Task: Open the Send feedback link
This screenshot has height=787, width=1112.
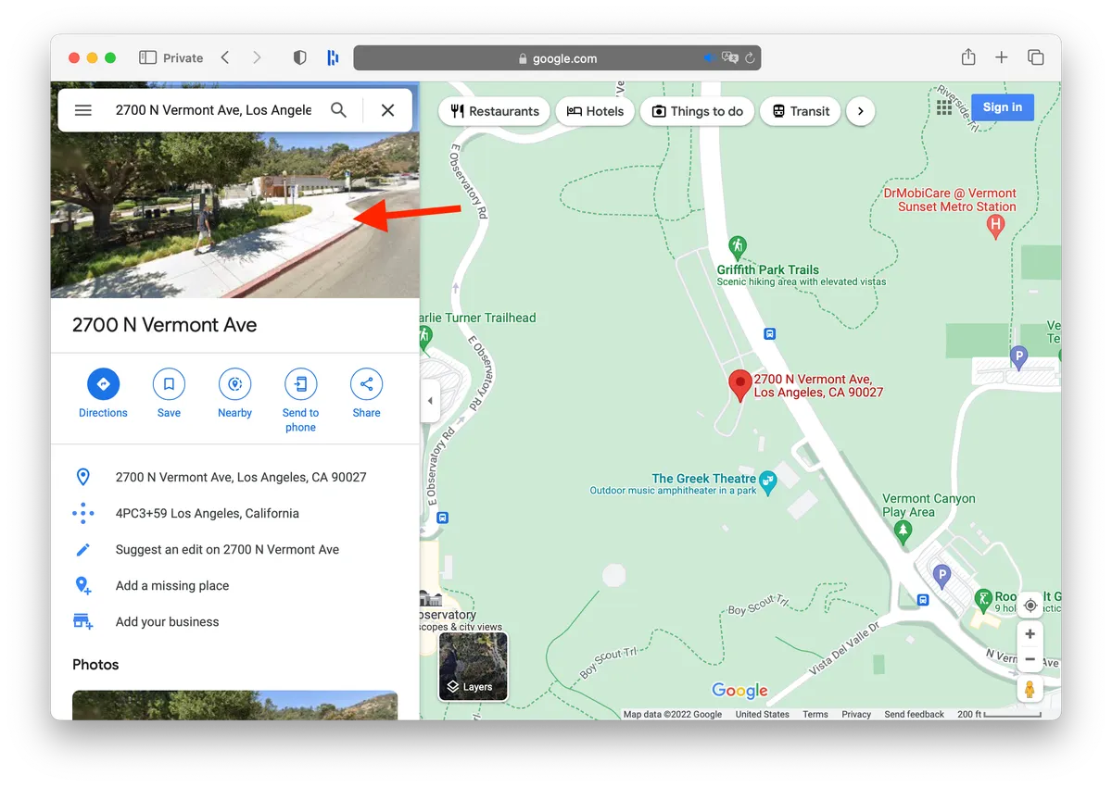Action: pos(914,714)
